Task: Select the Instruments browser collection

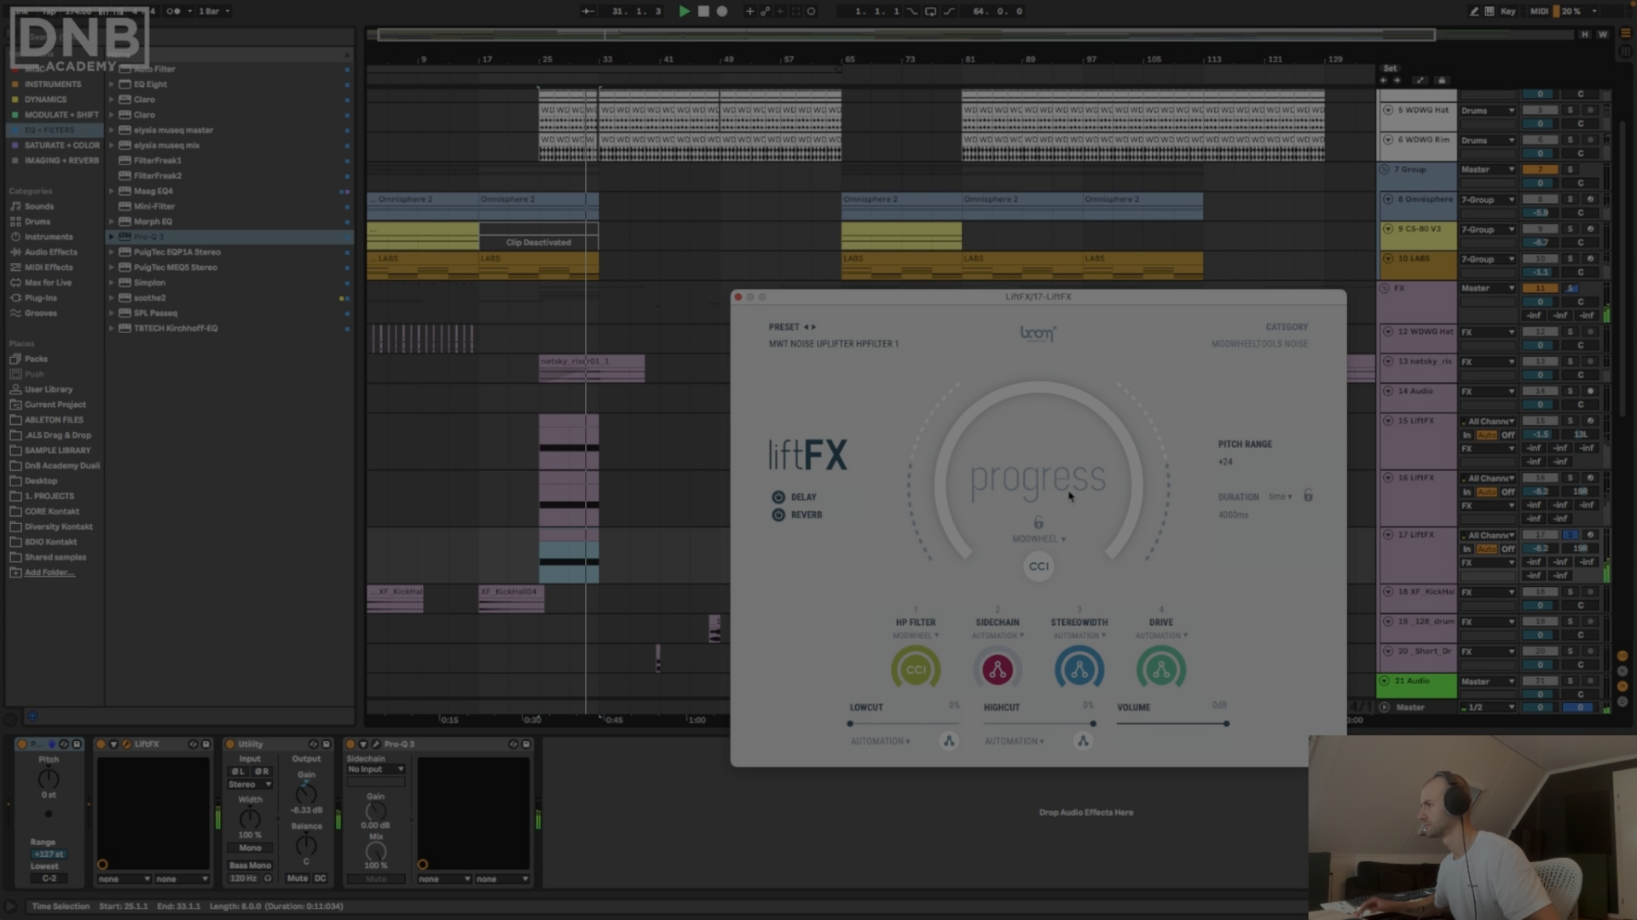Action: [x=52, y=84]
